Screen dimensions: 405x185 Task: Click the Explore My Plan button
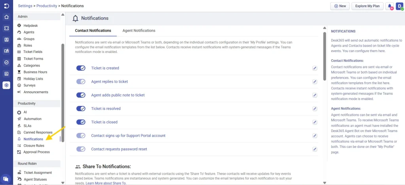tap(367, 6)
